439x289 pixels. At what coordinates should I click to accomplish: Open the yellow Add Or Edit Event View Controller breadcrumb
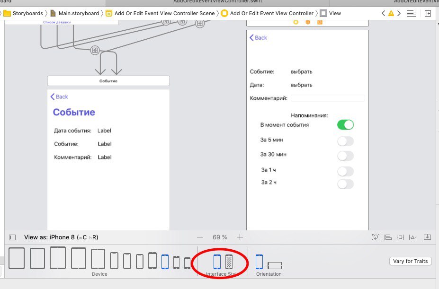[268, 13]
